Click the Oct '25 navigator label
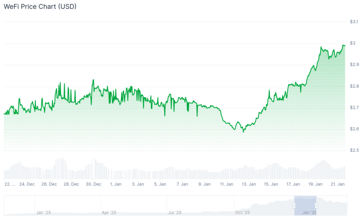 coord(242,213)
